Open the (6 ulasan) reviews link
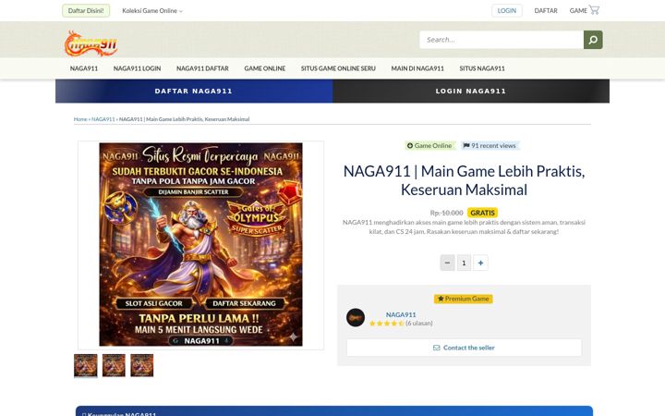Viewport: 665px width, 416px height. [x=419, y=324]
